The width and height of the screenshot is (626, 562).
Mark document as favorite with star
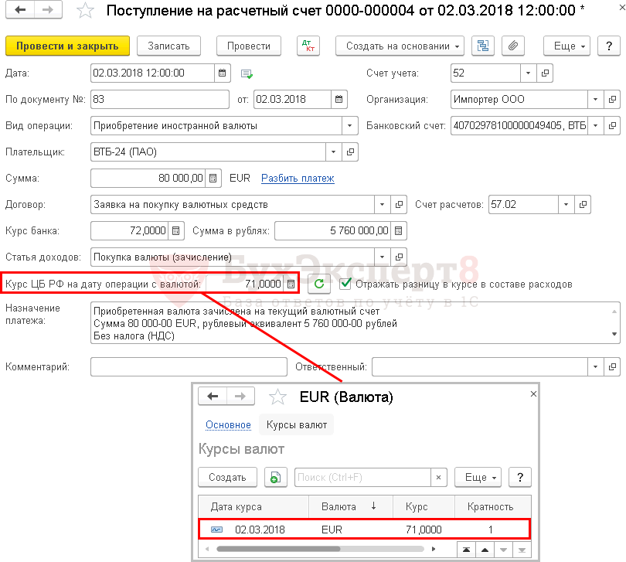87,11
